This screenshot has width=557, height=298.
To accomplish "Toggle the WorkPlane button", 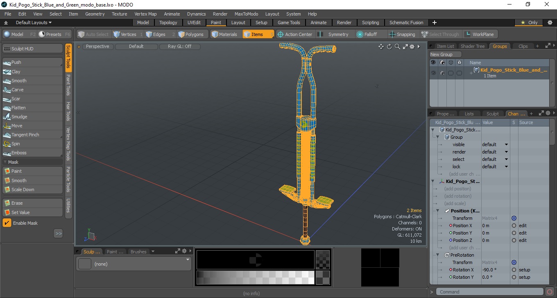I will [480, 34].
